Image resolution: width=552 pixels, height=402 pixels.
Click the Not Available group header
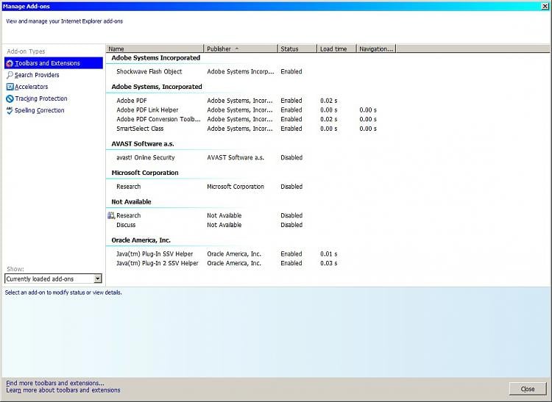pos(131,201)
